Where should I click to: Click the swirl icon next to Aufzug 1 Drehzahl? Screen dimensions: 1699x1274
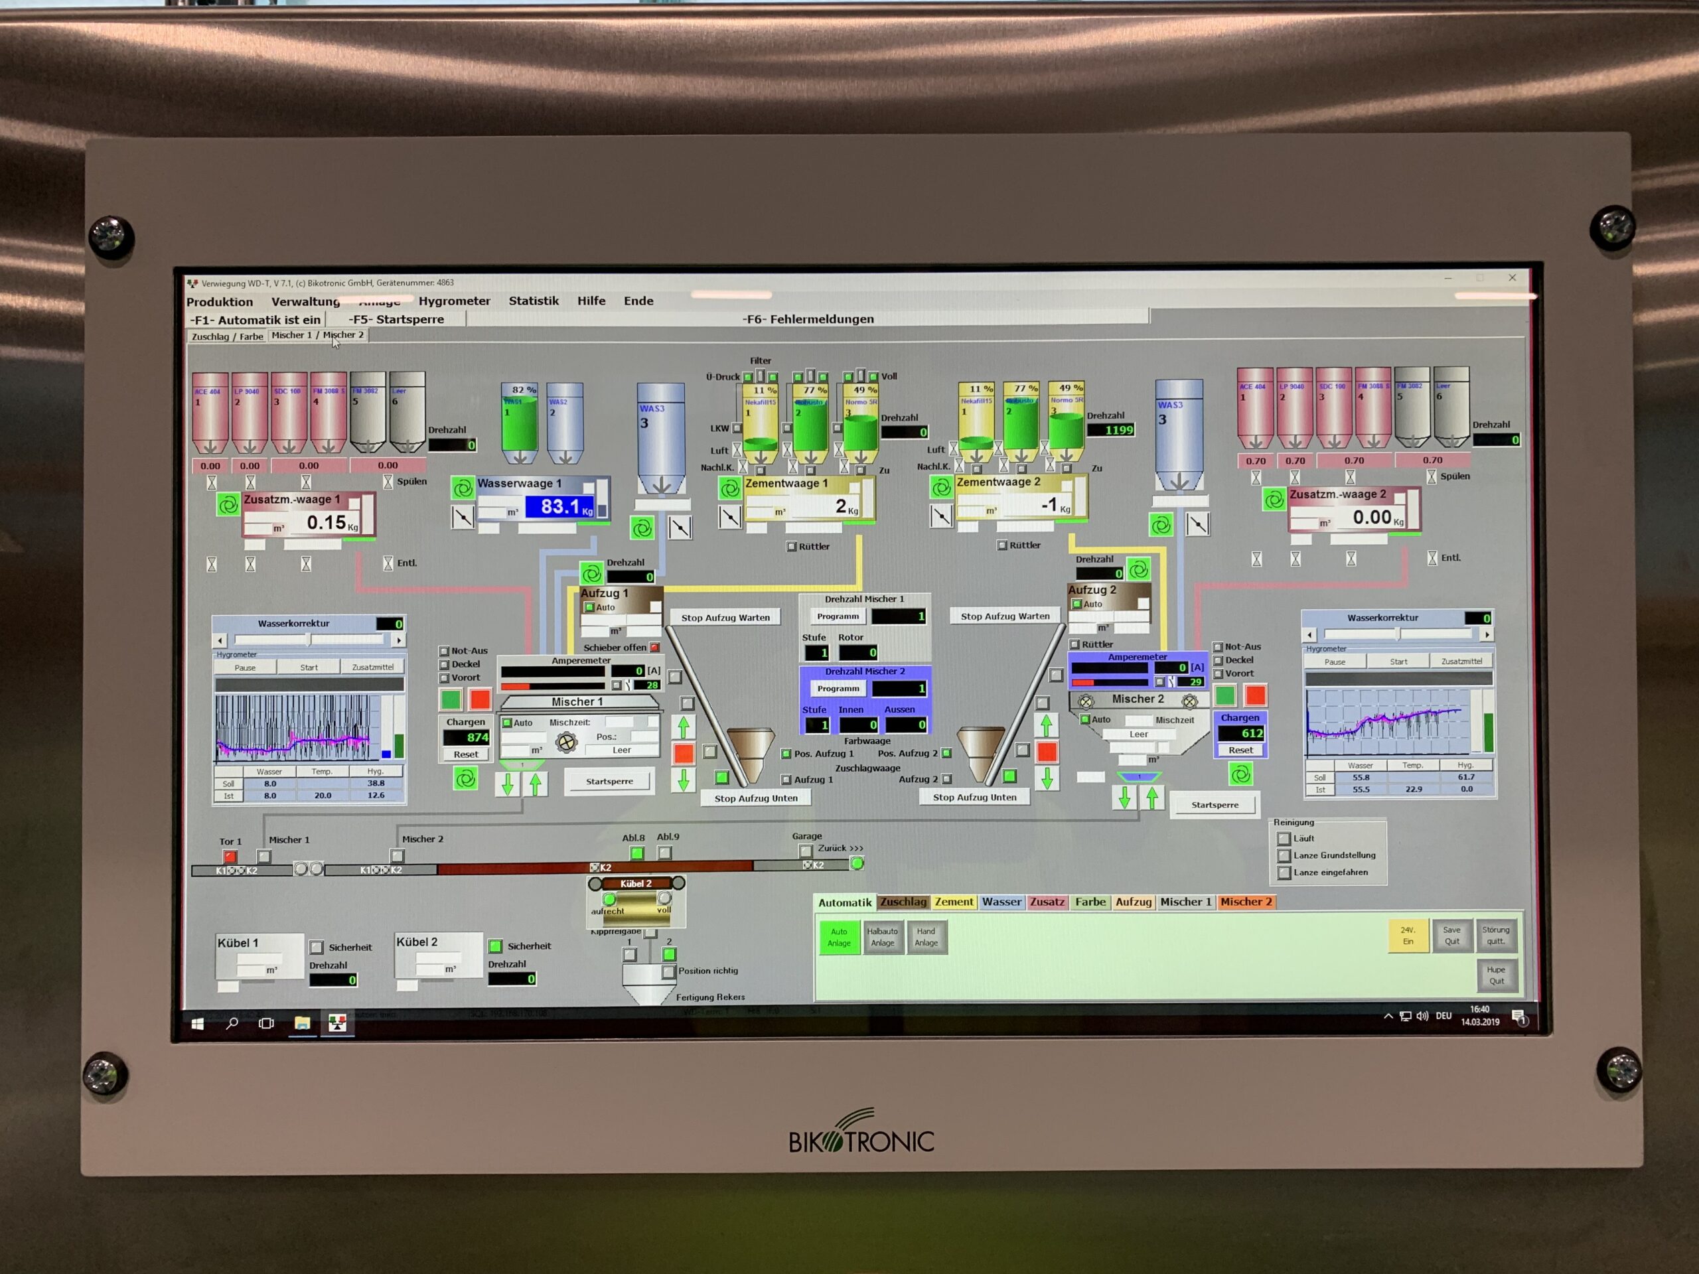click(x=591, y=574)
